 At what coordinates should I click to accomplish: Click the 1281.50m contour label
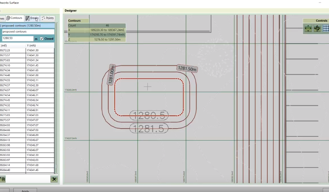(x=187, y=69)
